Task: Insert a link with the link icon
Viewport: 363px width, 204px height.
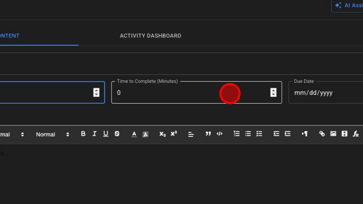Action: pos(322,134)
